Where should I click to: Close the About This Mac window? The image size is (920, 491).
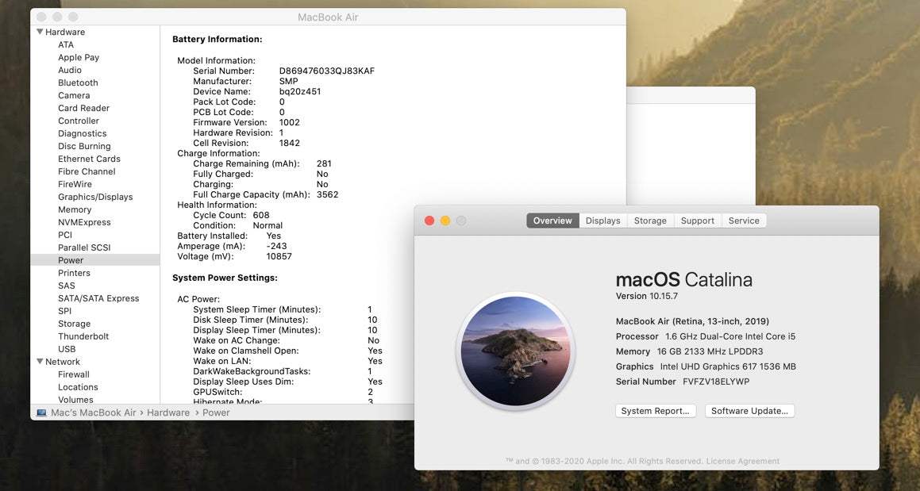[429, 221]
